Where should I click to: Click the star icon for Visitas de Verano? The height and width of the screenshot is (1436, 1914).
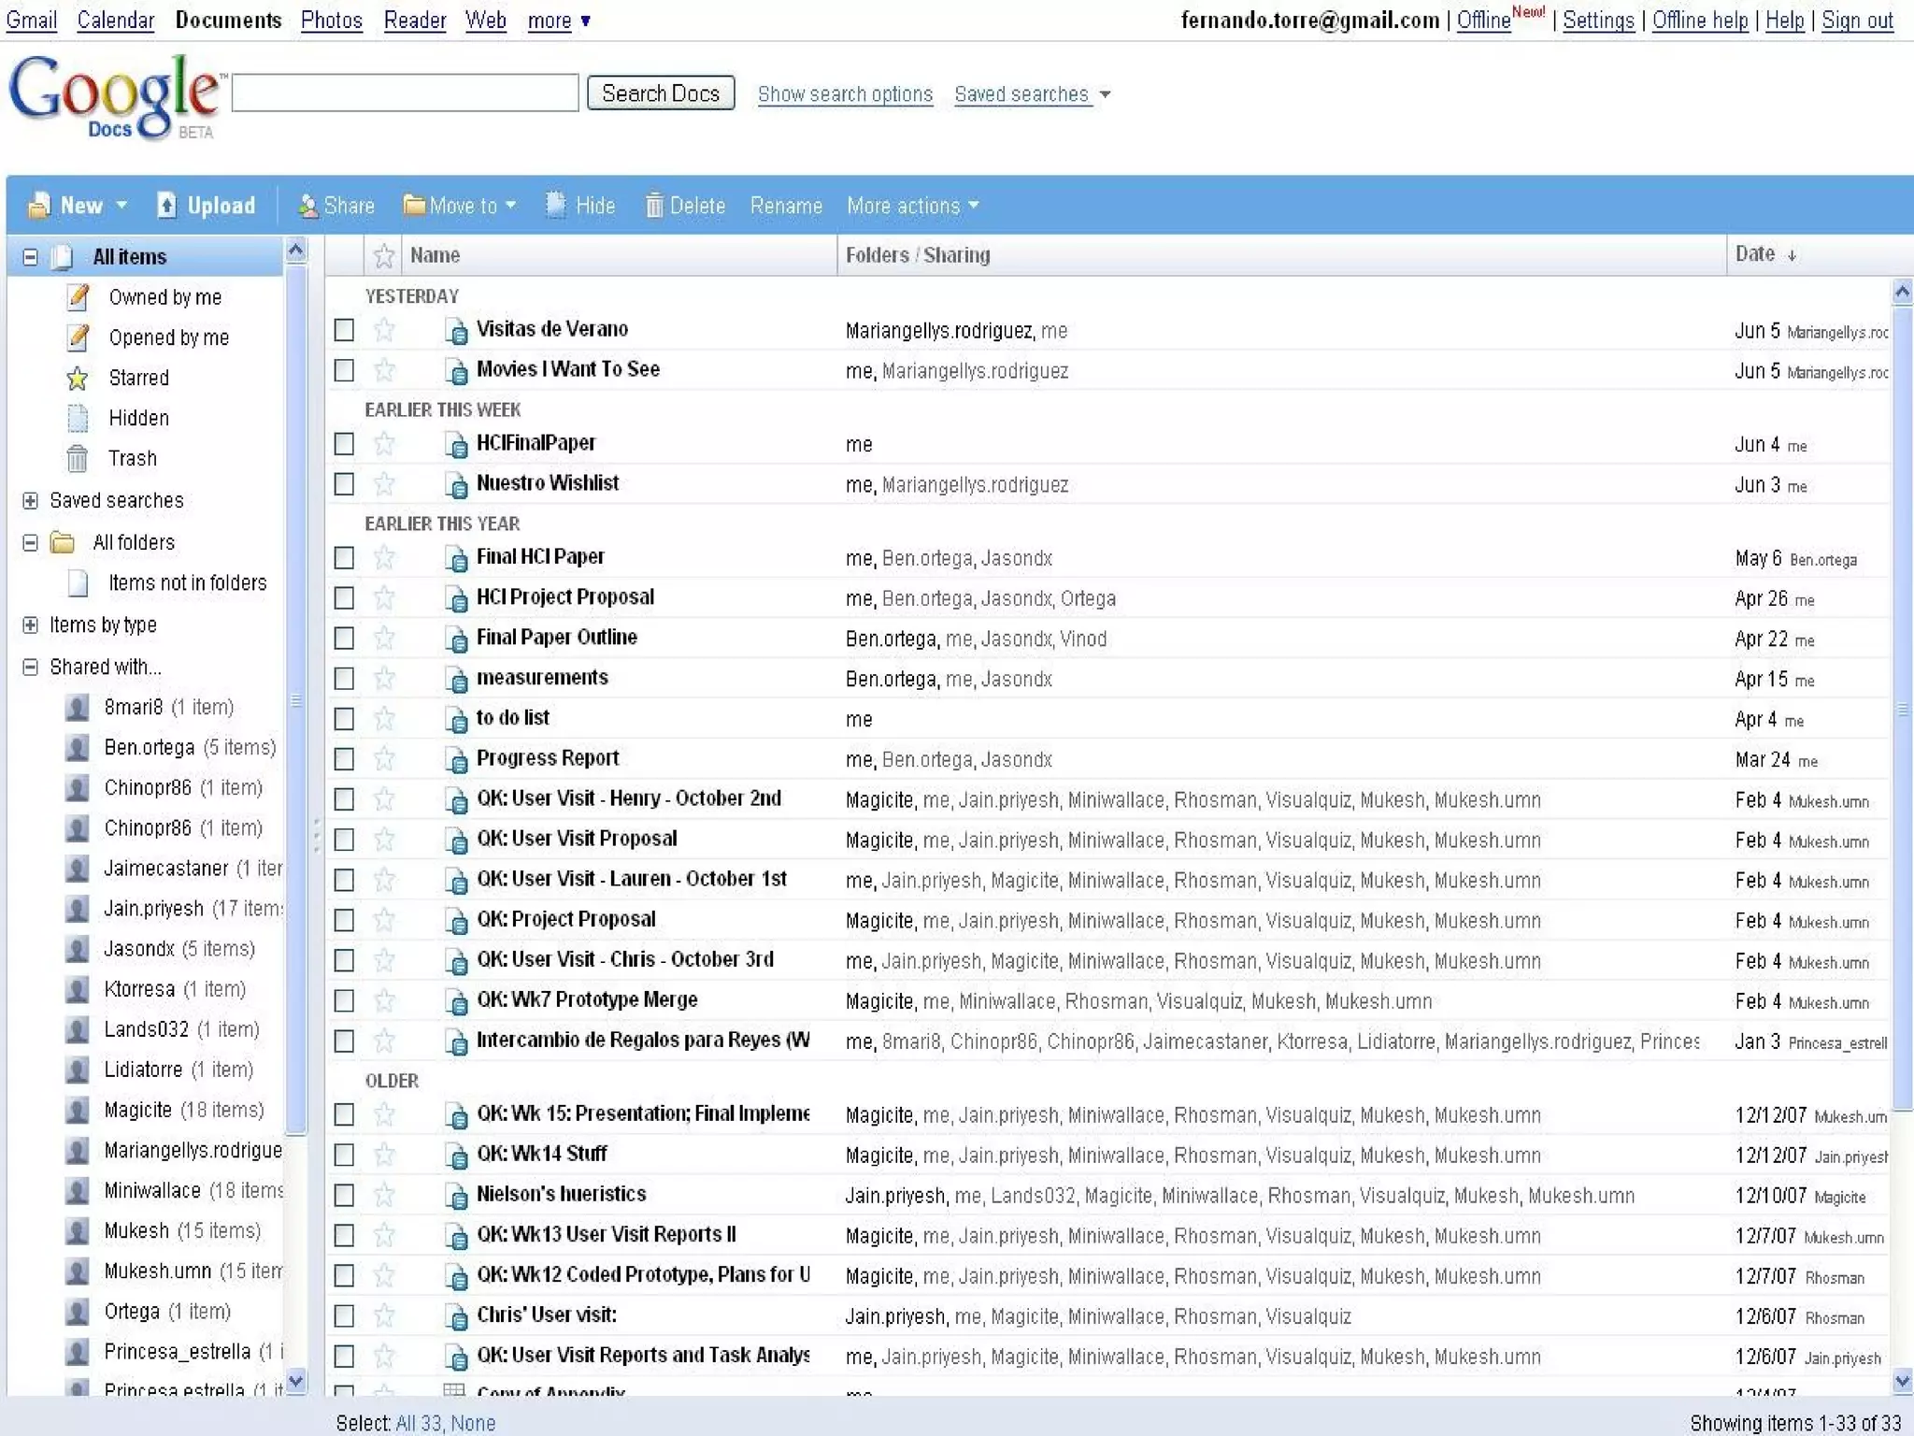coord(384,330)
